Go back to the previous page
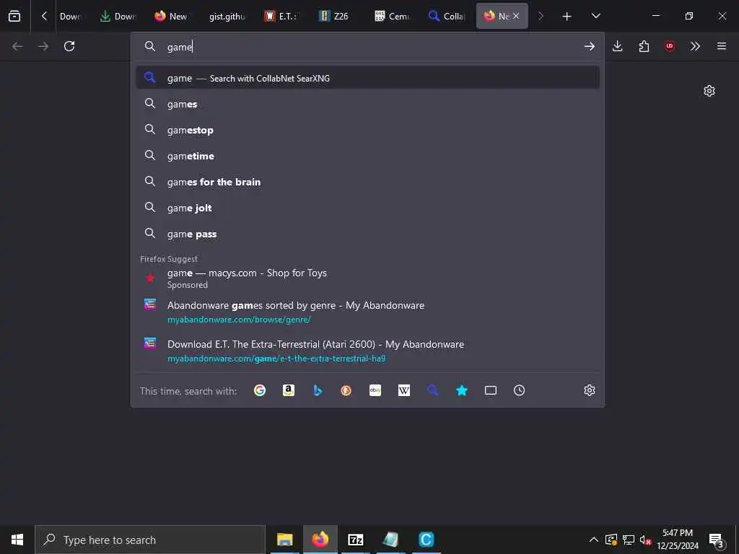This screenshot has height=554, width=739. 17,46
